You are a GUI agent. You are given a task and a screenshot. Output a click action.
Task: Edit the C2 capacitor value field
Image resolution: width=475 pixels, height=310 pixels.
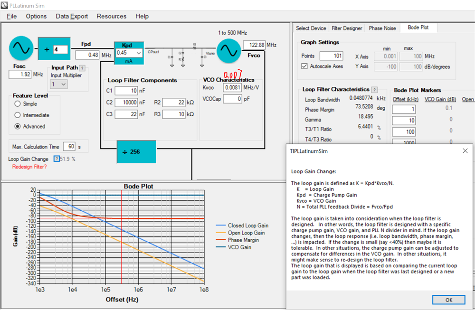(126, 103)
